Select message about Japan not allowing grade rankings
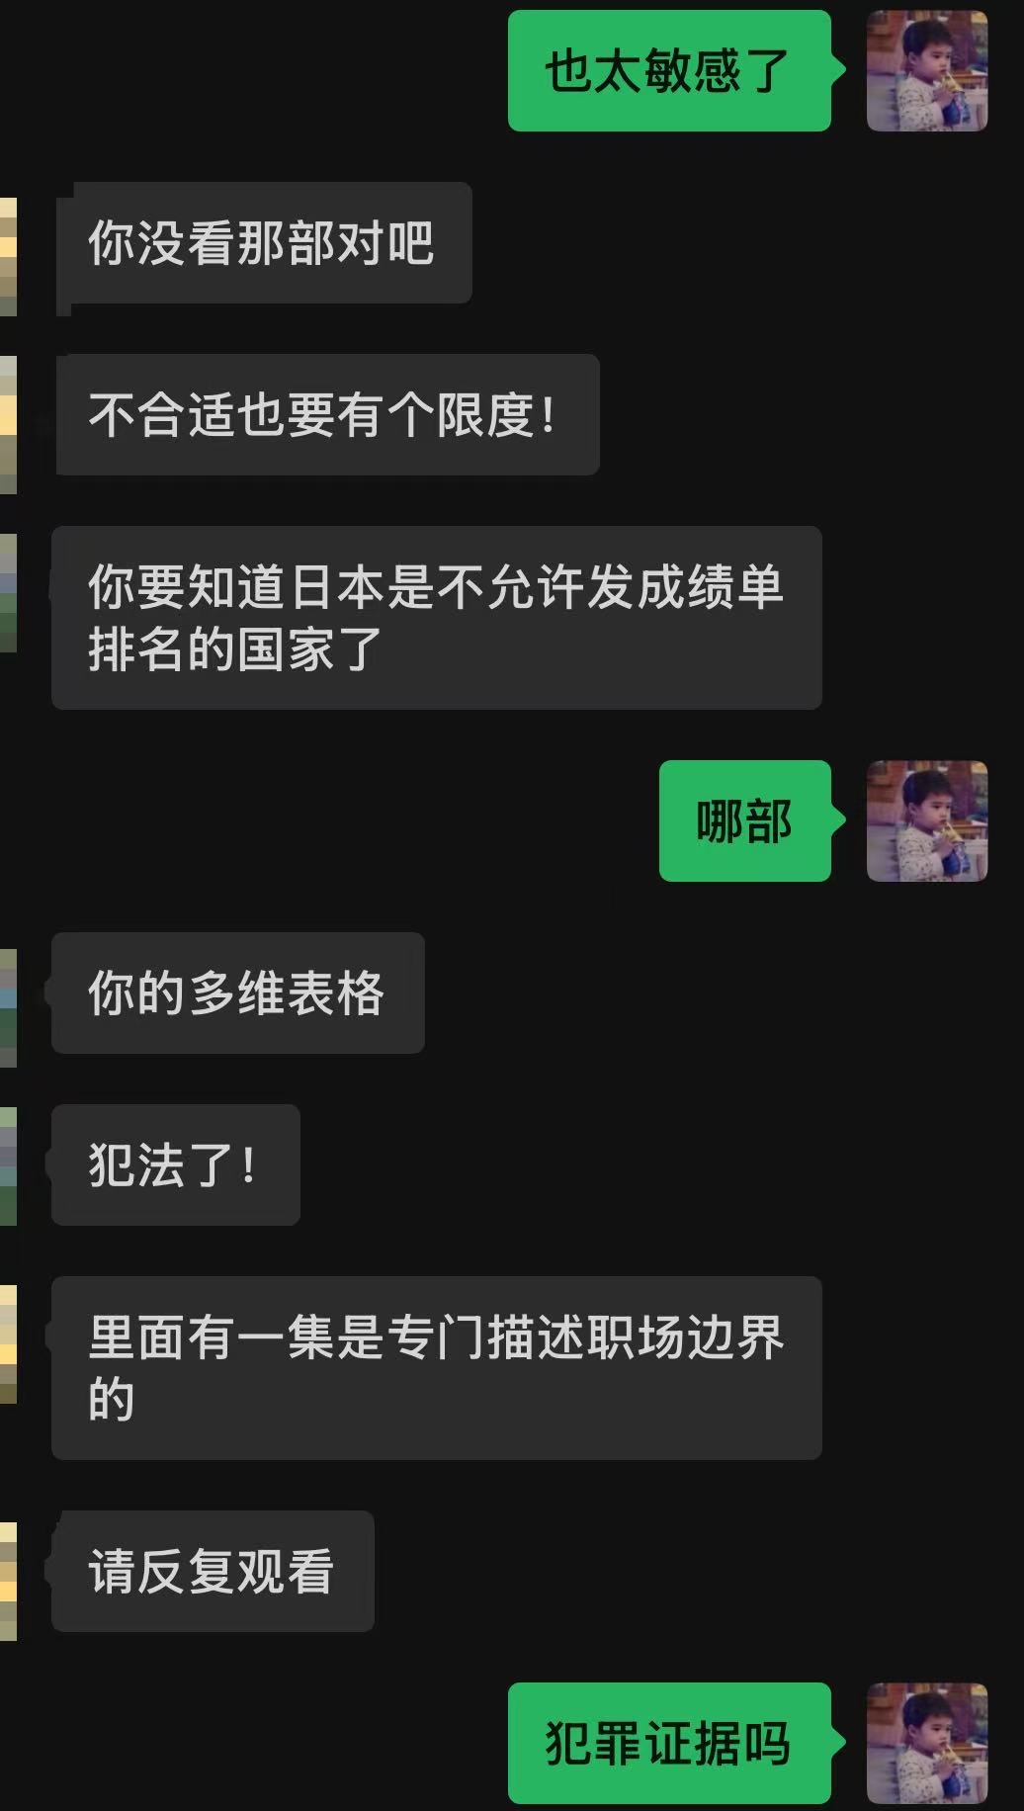The width and height of the screenshot is (1024, 1811). (437, 618)
